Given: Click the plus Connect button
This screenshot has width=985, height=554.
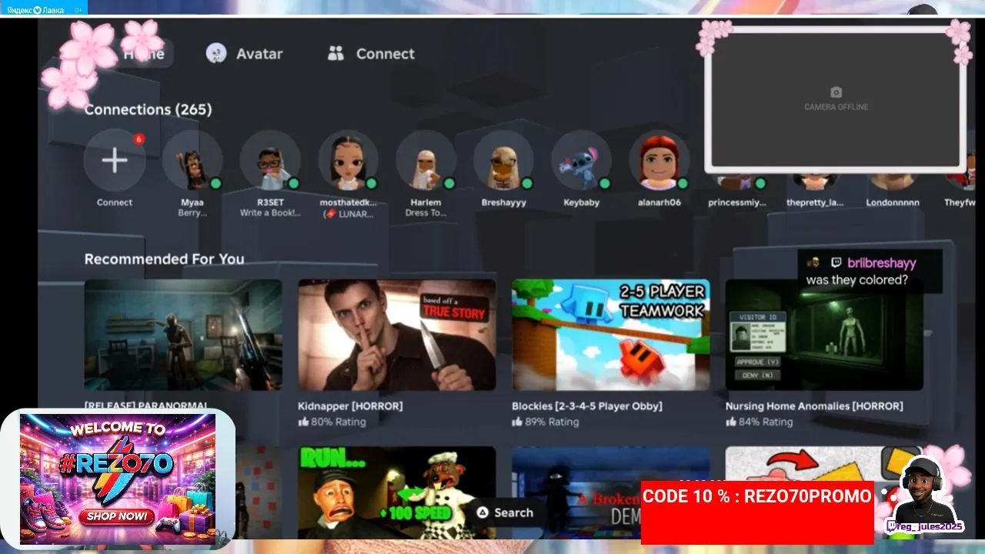Looking at the screenshot, I should (x=114, y=160).
